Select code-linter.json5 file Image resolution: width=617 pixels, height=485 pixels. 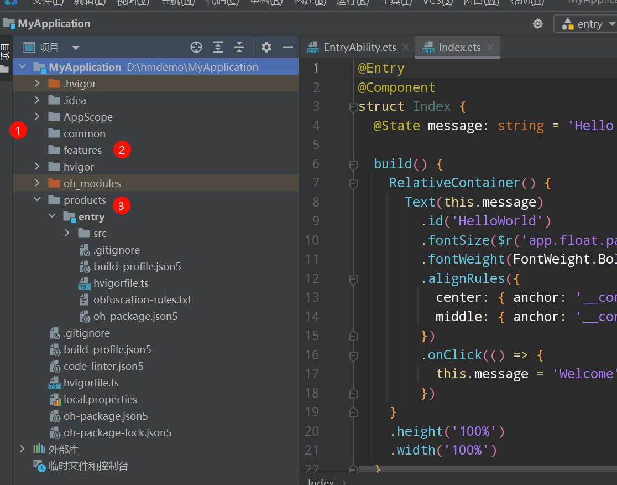[x=103, y=366]
